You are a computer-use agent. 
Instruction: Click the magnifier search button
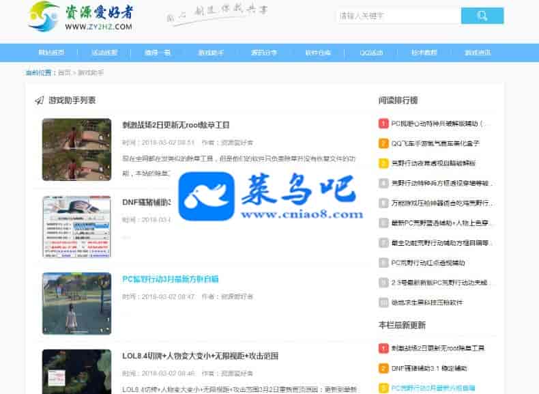point(482,16)
